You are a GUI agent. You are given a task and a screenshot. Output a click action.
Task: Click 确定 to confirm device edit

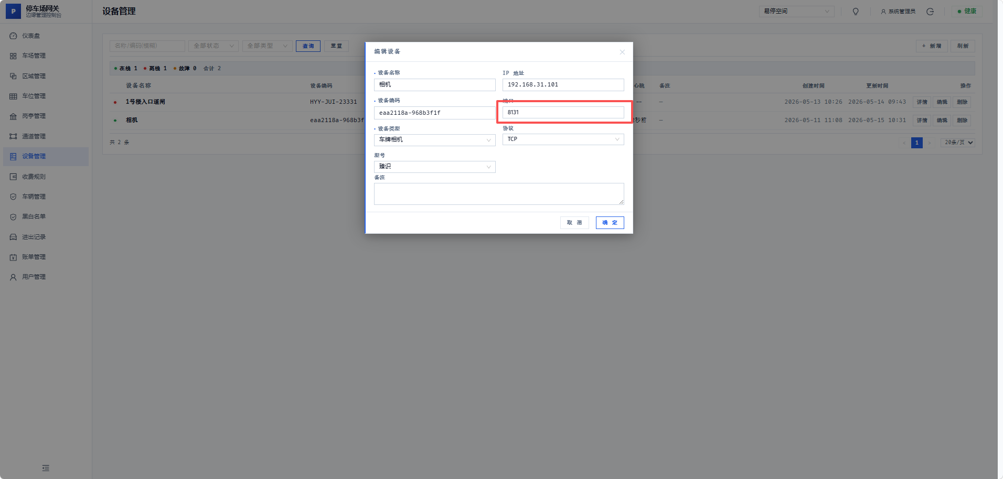point(610,223)
